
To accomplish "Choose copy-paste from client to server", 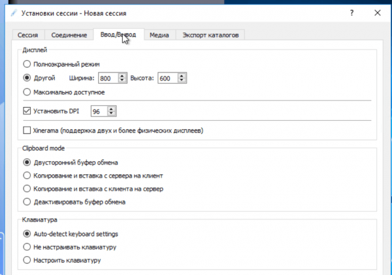I will [x=27, y=189].
